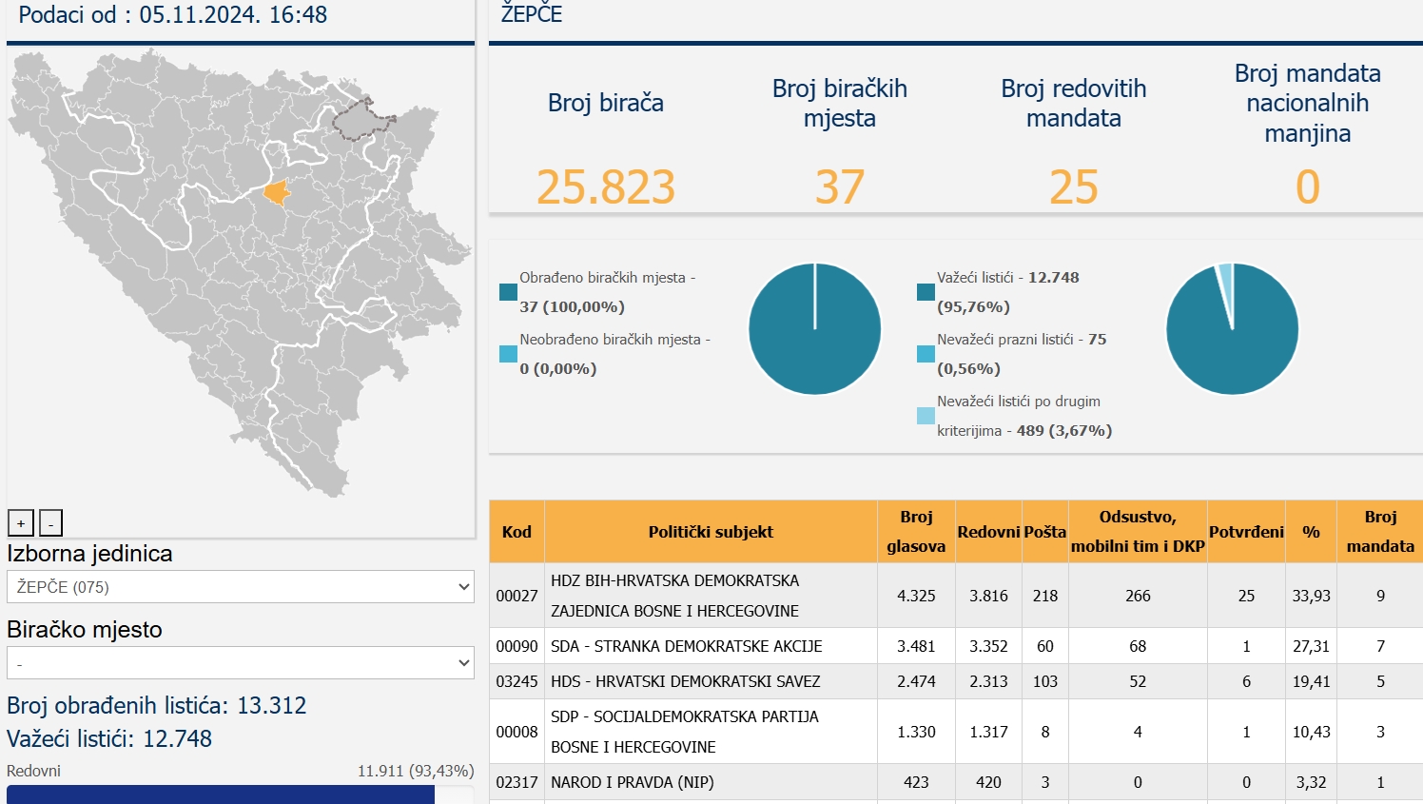This screenshot has width=1423, height=804.
Task: Open the Izborna jedinica dropdown showing ŽEPČE (075)
Action: (241, 587)
